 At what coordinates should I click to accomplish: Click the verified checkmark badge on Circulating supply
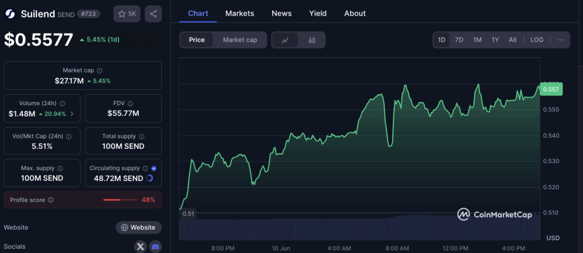coord(154,168)
